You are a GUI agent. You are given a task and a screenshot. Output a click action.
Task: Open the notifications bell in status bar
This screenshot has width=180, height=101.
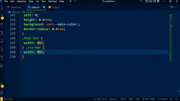(x=176, y=99)
